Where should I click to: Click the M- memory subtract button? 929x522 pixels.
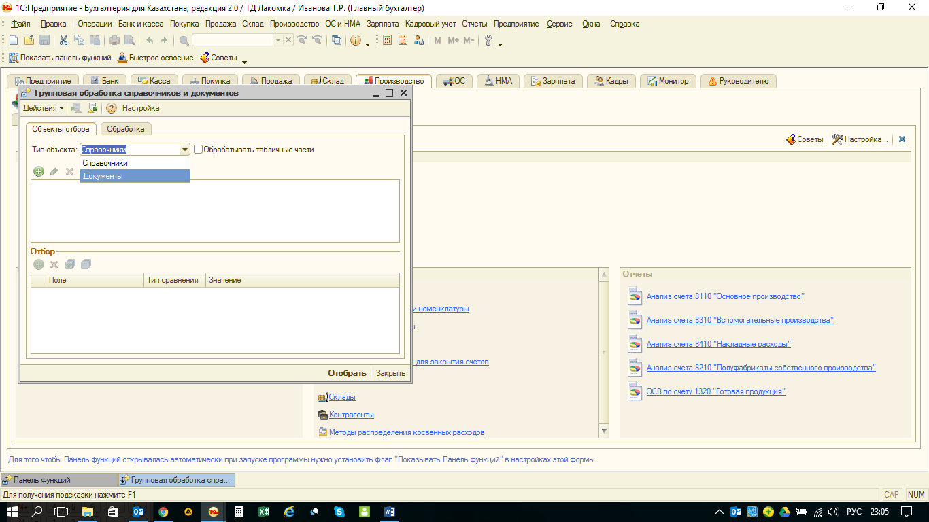coord(469,40)
